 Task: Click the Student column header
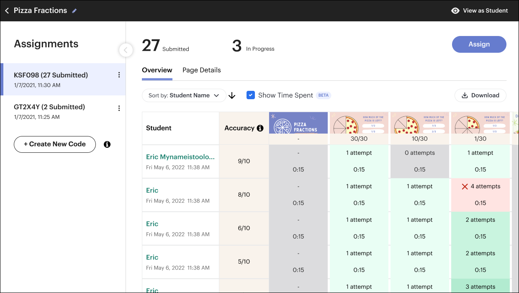tap(180, 128)
